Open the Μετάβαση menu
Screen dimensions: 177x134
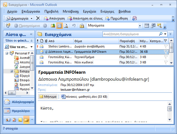71,11
